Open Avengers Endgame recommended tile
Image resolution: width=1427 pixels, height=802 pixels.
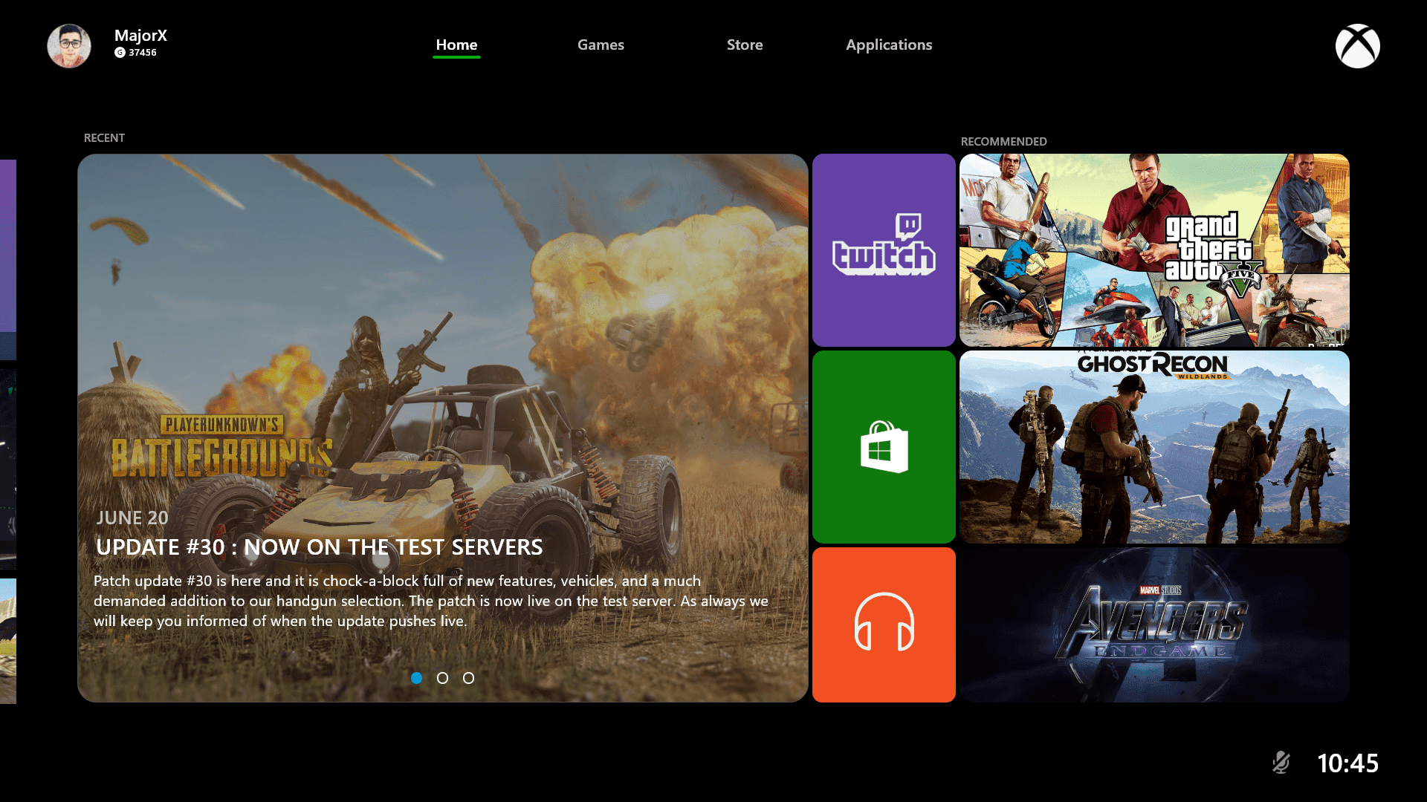click(1154, 625)
